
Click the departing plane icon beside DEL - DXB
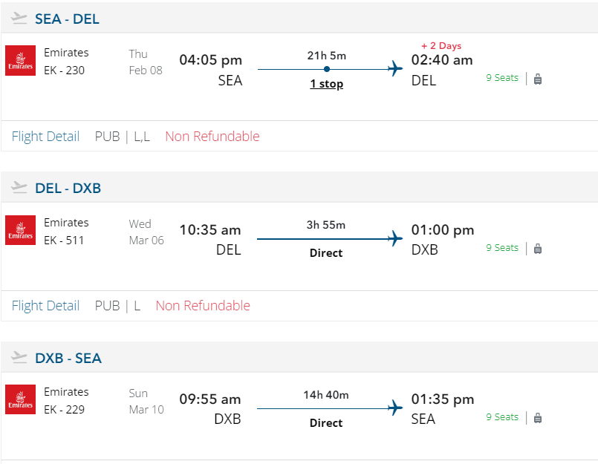coord(19,189)
